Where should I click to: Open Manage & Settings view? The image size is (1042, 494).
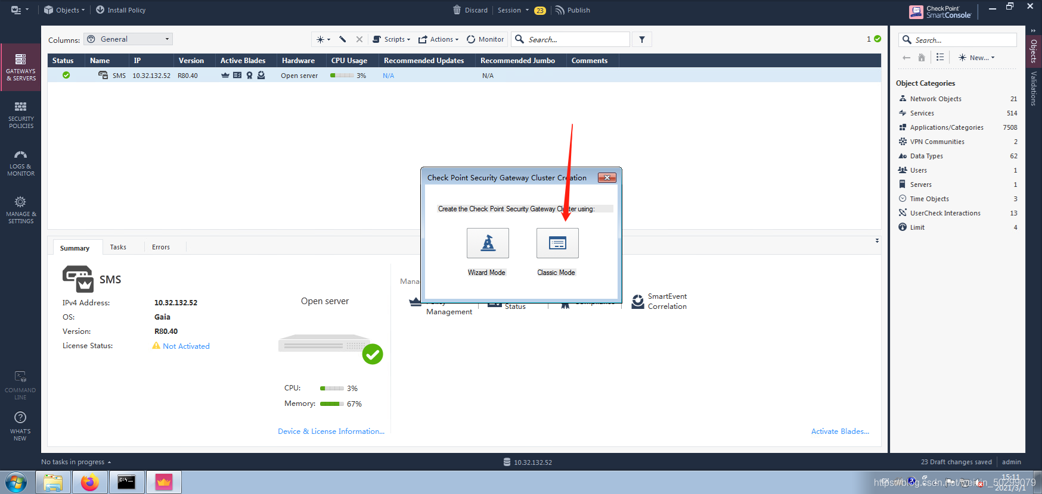[x=21, y=210]
